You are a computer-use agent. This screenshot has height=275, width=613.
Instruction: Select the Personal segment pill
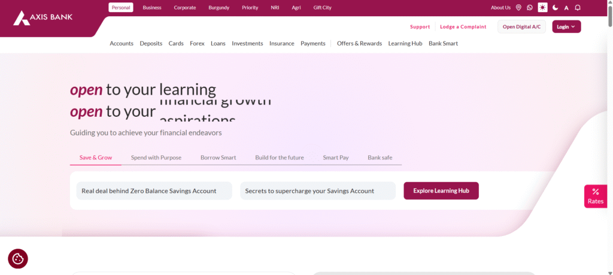point(121,8)
